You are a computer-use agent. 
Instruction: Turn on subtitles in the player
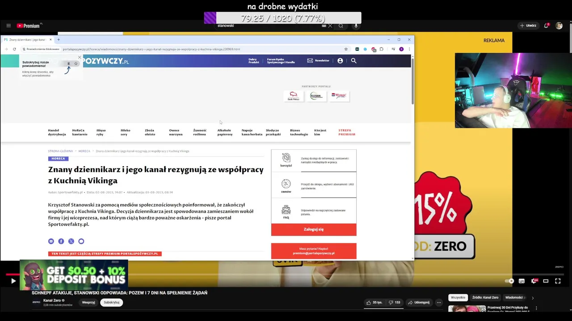522,281
